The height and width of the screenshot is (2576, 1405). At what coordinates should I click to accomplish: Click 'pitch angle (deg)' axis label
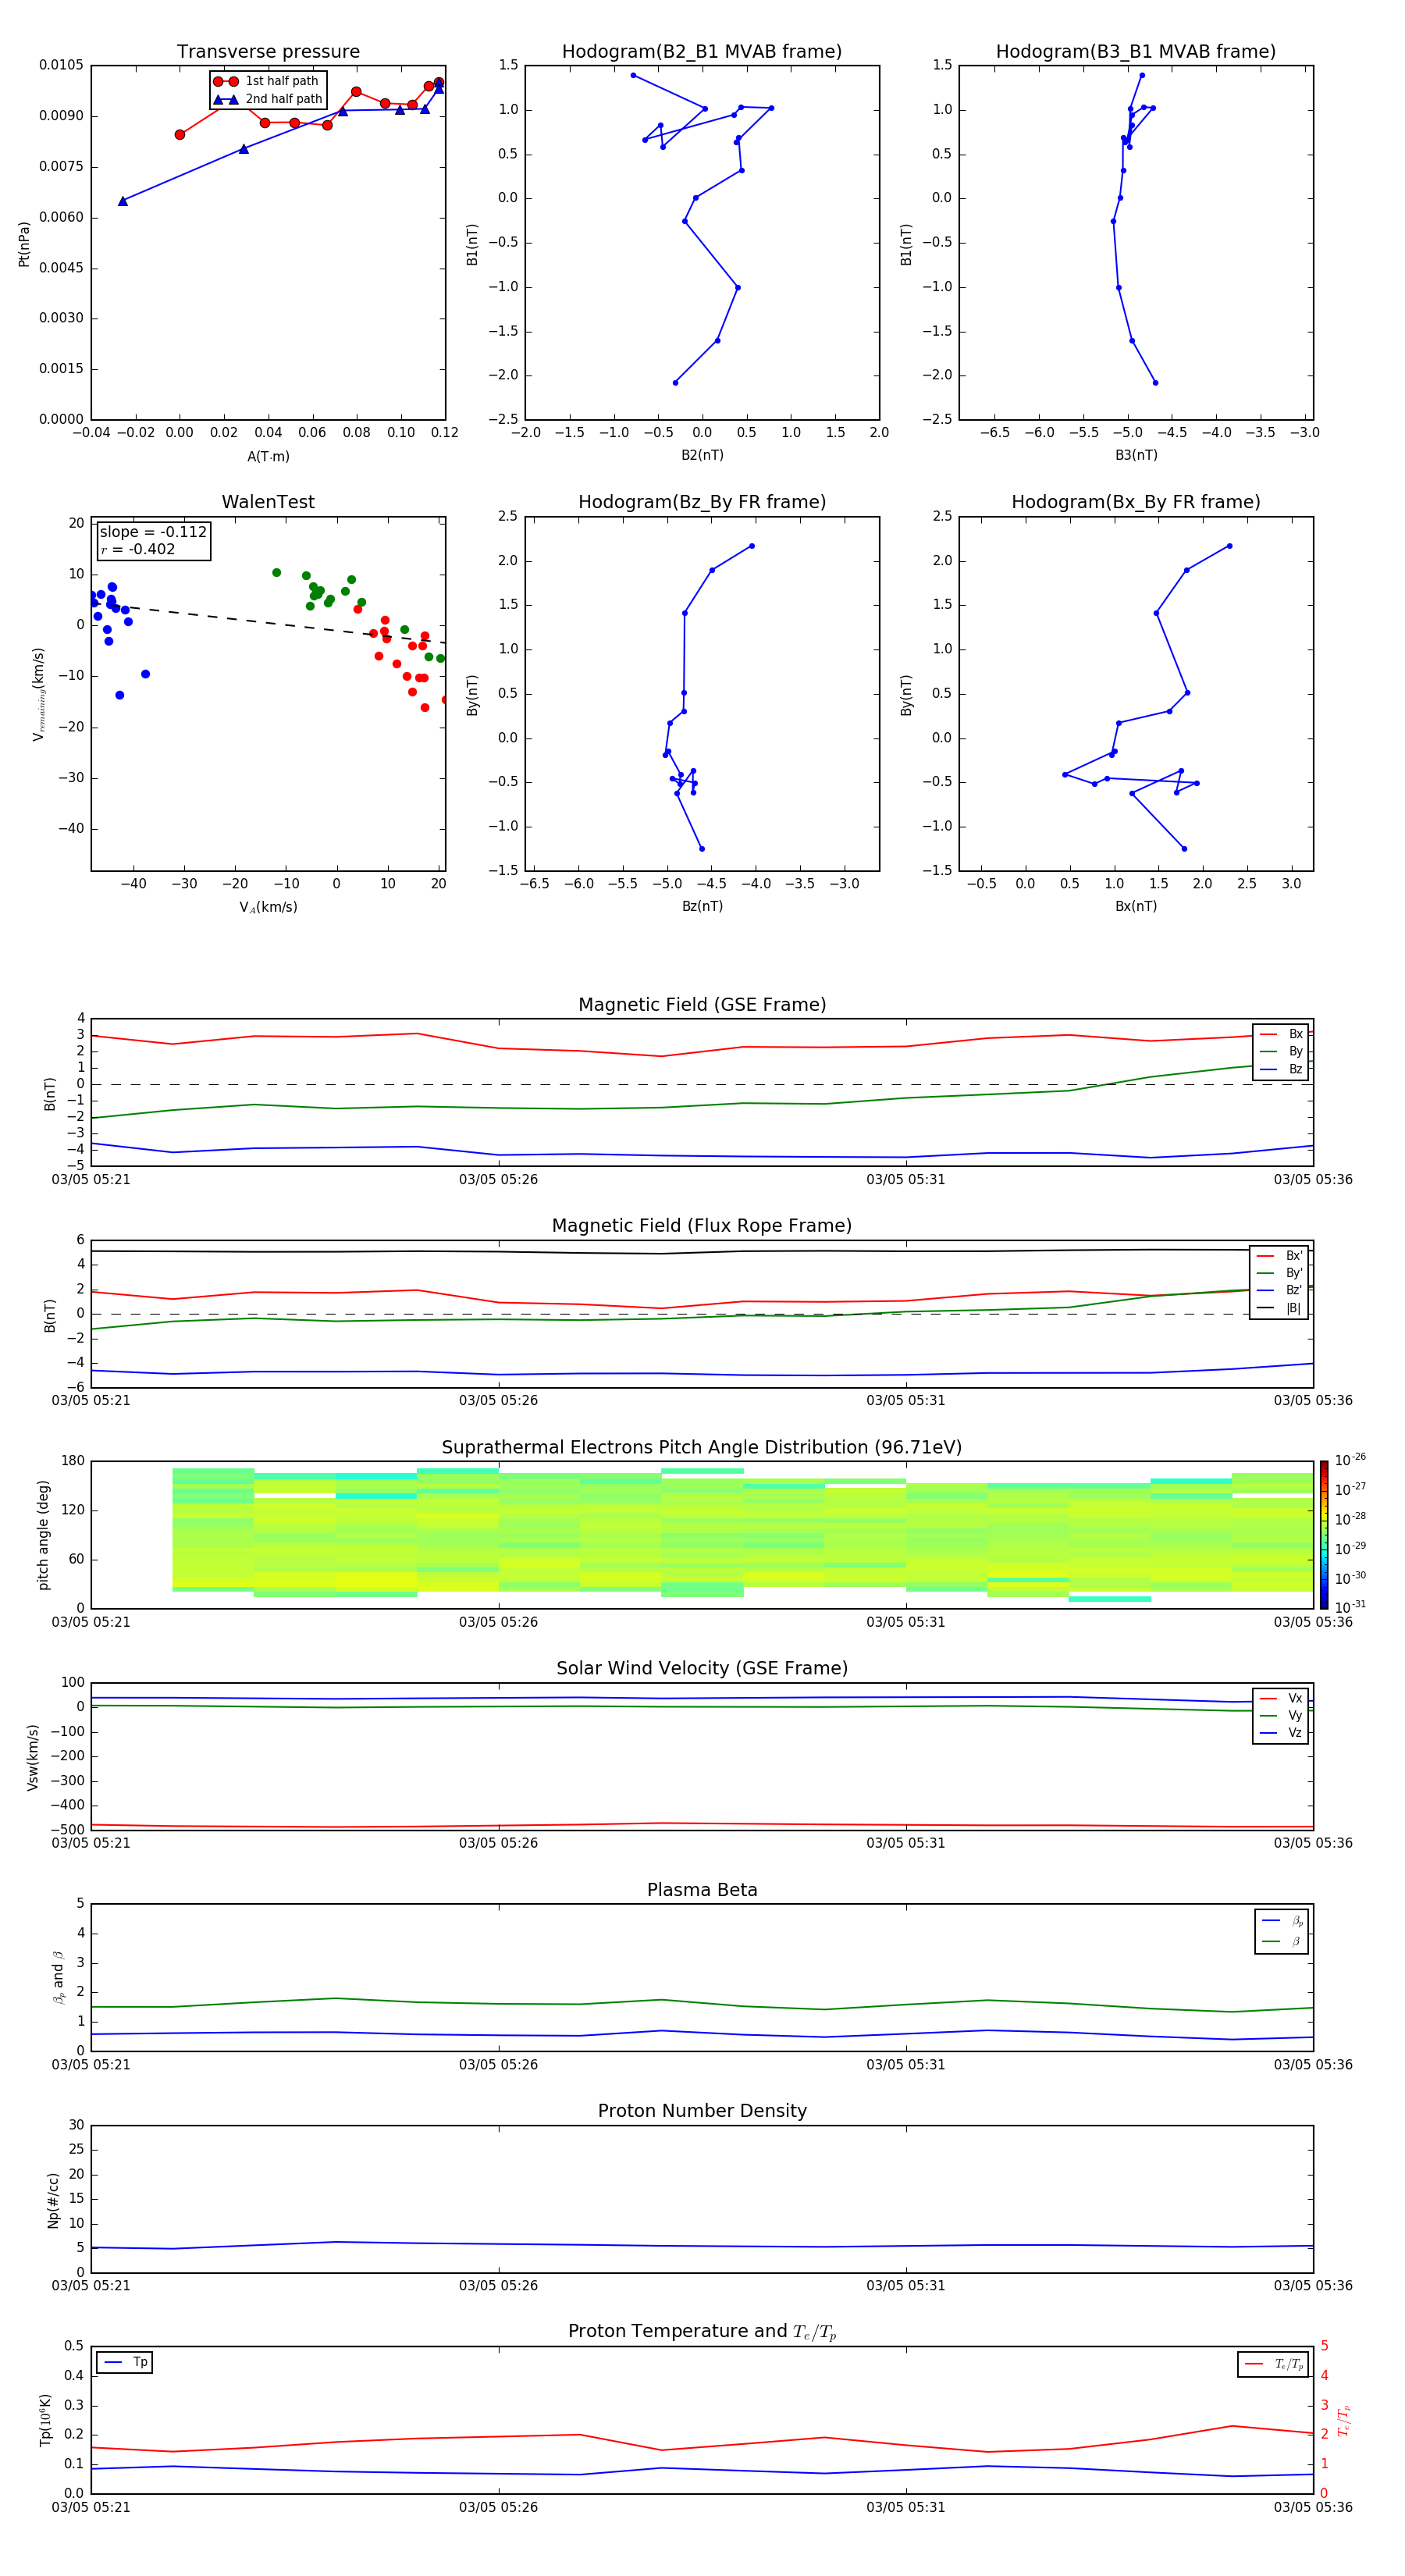43,1535
